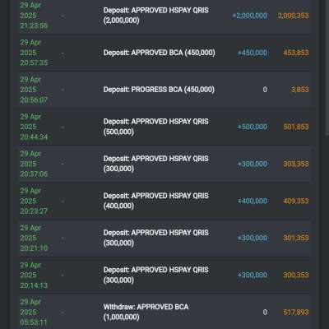
Task: Click the +2,000,000 amount value
Action: click(250, 16)
